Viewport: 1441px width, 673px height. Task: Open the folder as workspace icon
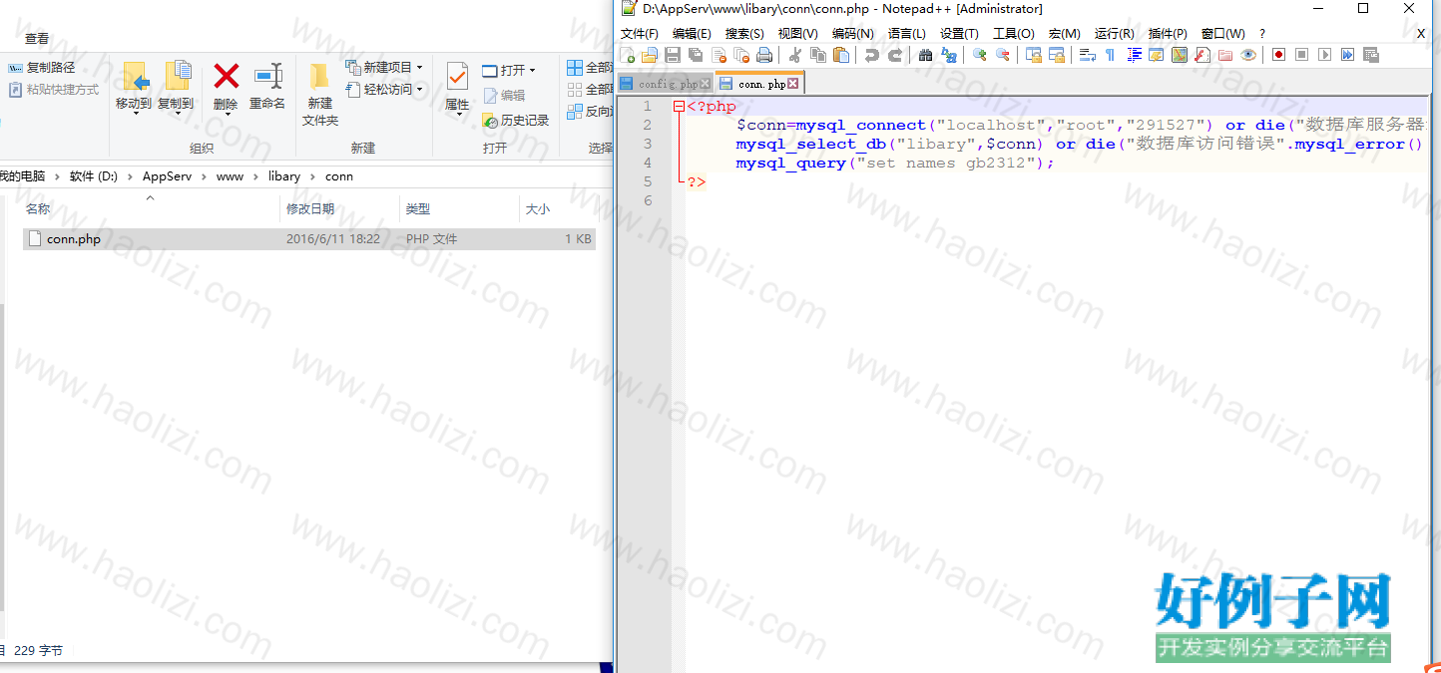[1225, 55]
